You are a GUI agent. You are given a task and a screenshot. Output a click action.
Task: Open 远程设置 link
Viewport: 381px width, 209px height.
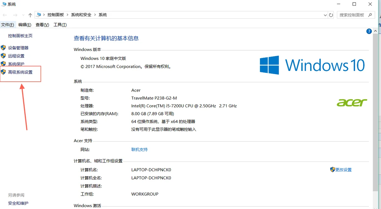click(16, 56)
